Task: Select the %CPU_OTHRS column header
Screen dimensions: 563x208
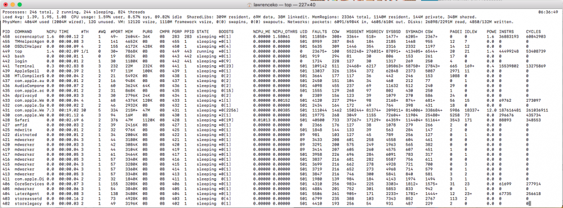Action: [285, 31]
